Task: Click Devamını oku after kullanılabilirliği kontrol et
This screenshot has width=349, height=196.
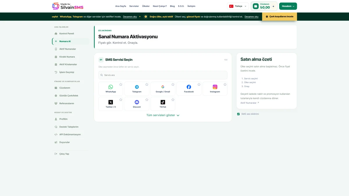Action: click(x=252, y=17)
